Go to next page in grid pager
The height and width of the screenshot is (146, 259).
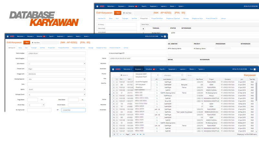137,134
